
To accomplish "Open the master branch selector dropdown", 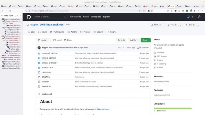I will click(x=44, y=40).
